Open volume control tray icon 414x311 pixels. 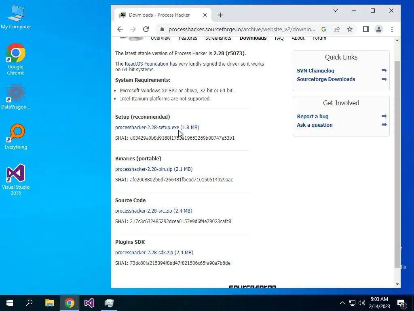[362, 303]
